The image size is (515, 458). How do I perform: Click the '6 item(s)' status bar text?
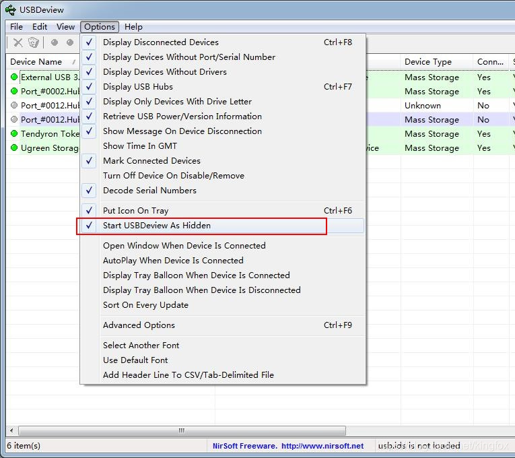coord(24,446)
